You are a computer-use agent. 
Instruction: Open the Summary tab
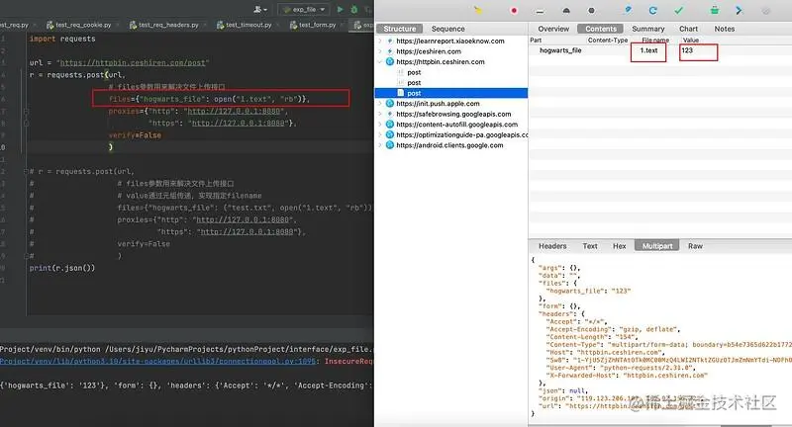pyautogui.click(x=648, y=29)
